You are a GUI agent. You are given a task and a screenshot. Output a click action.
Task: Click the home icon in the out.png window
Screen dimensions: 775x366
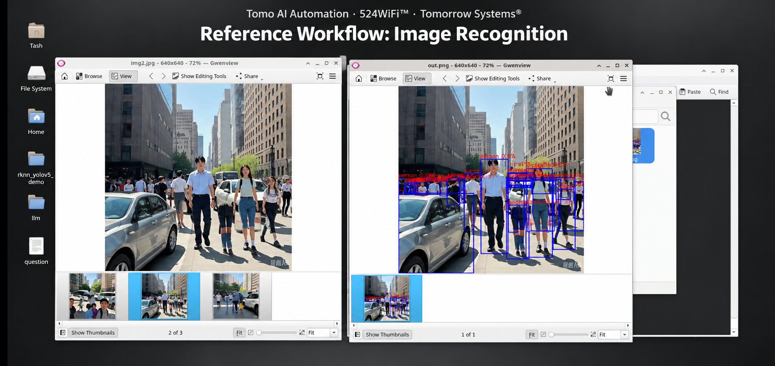359,78
